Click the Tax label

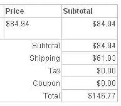point(54,71)
